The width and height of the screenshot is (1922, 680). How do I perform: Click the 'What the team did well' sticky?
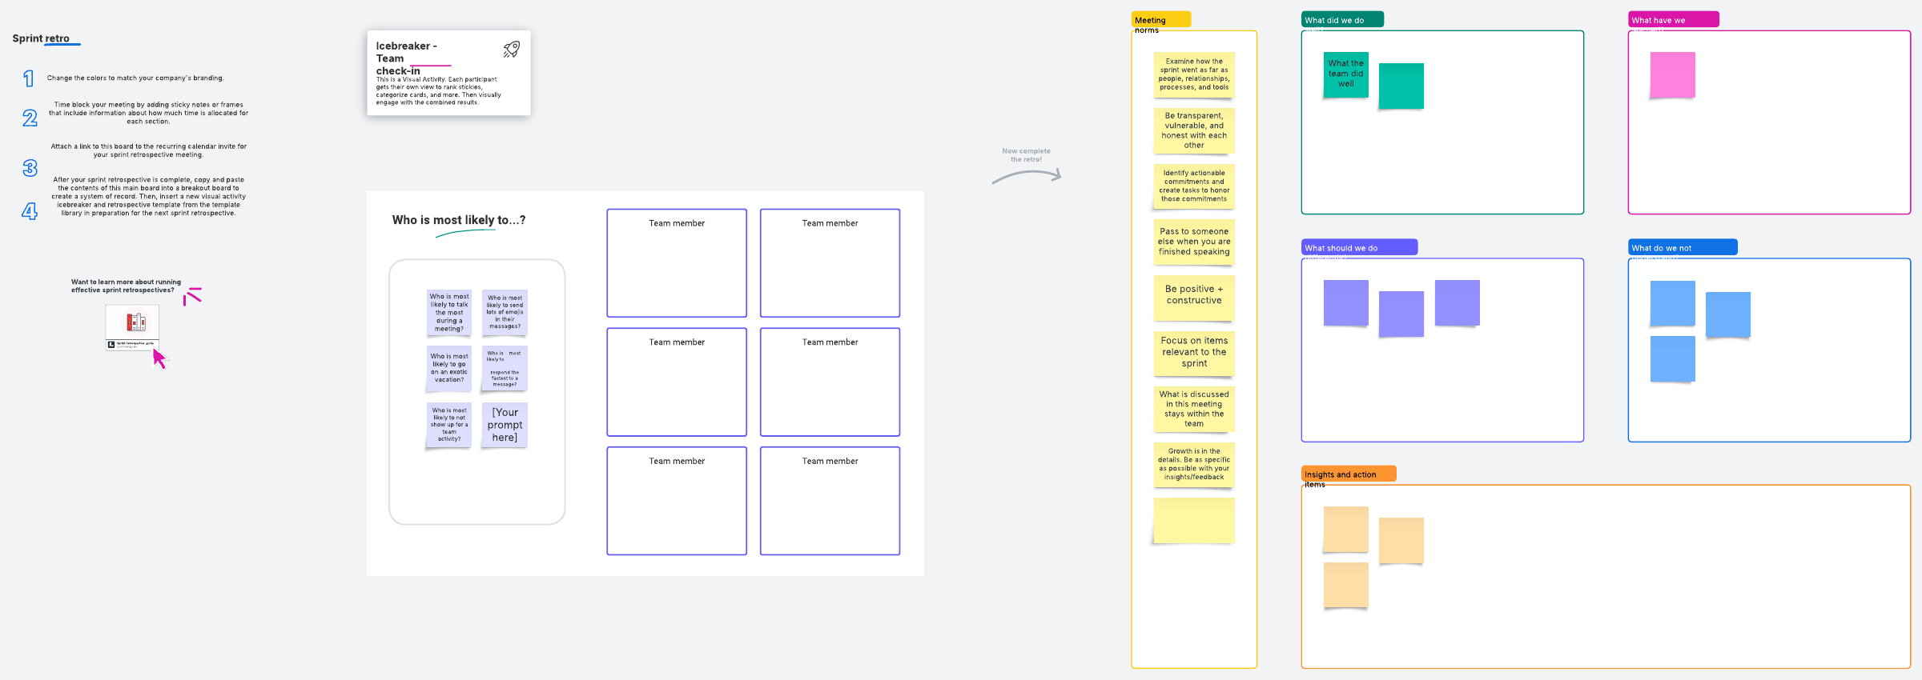(1345, 74)
